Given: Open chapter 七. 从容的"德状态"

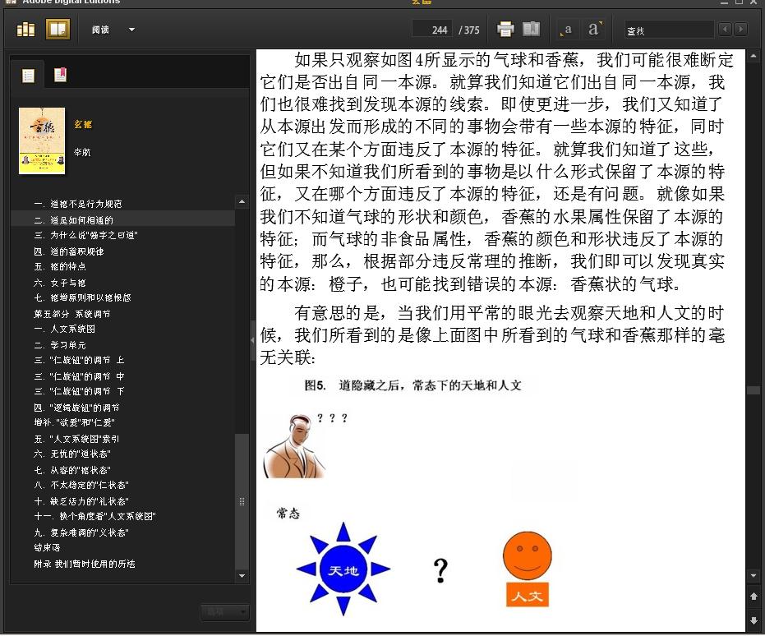Looking at the screenshot, I should (x=71, y=470).
